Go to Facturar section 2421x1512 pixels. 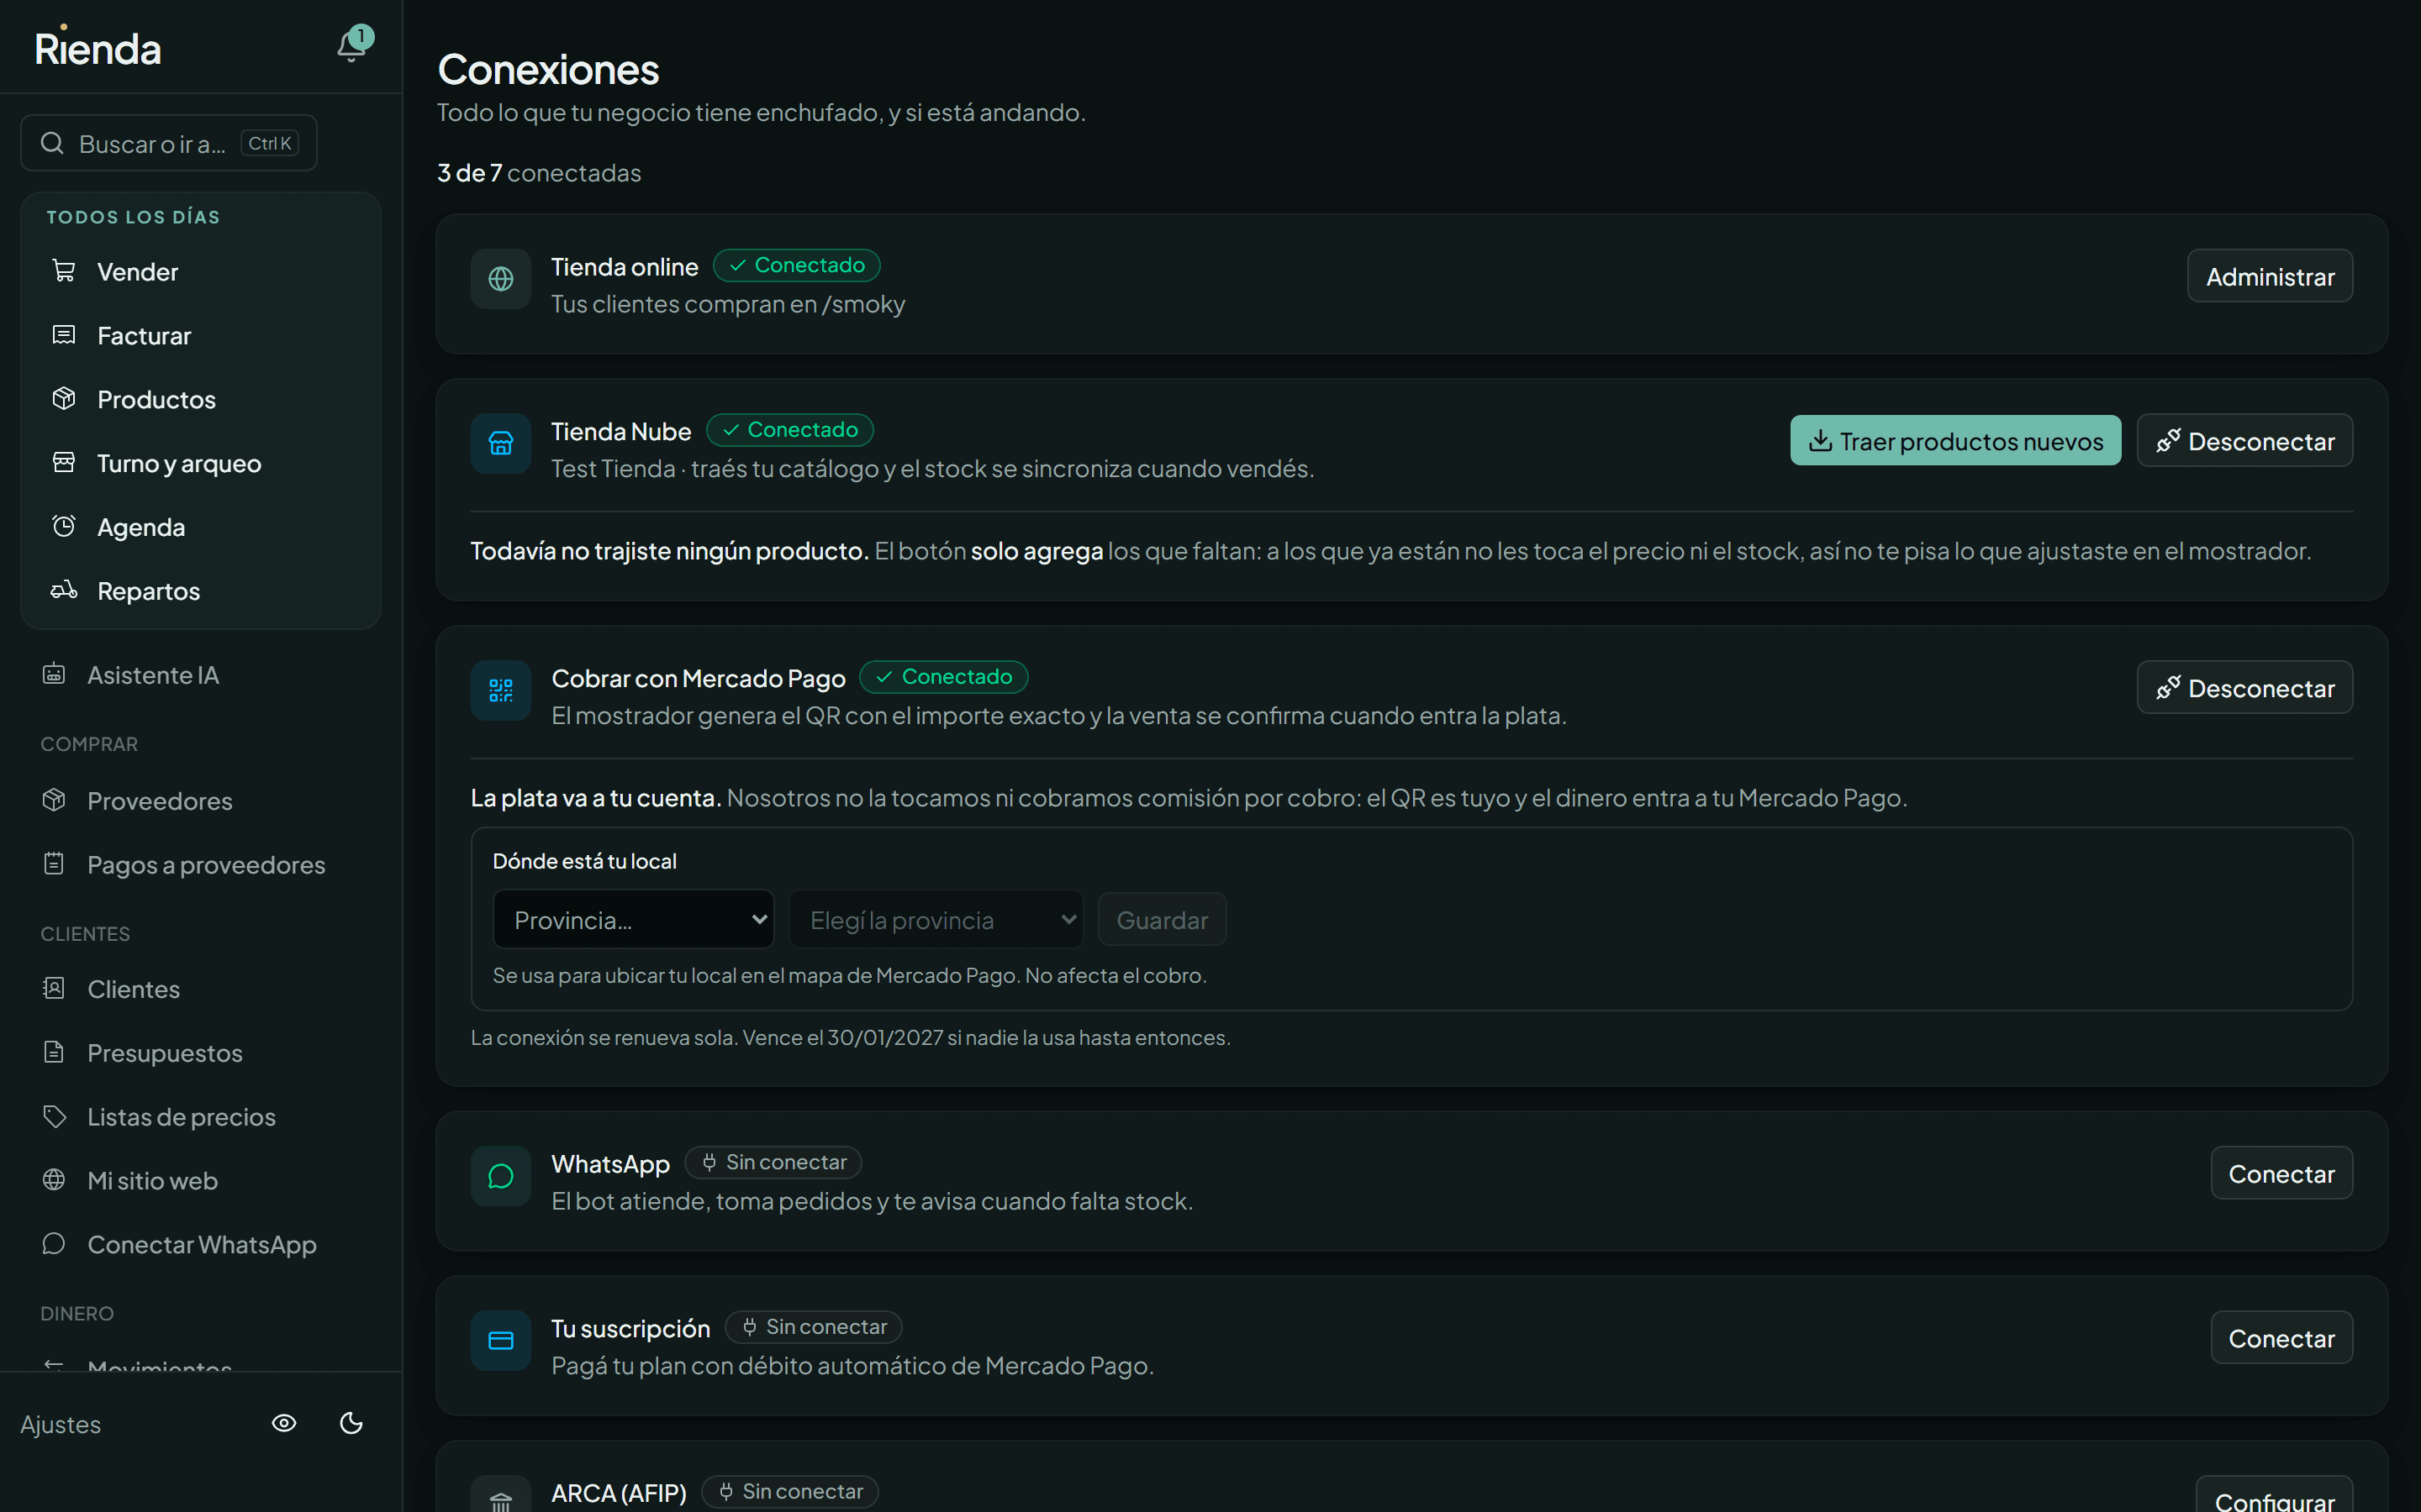pos(200,336)
